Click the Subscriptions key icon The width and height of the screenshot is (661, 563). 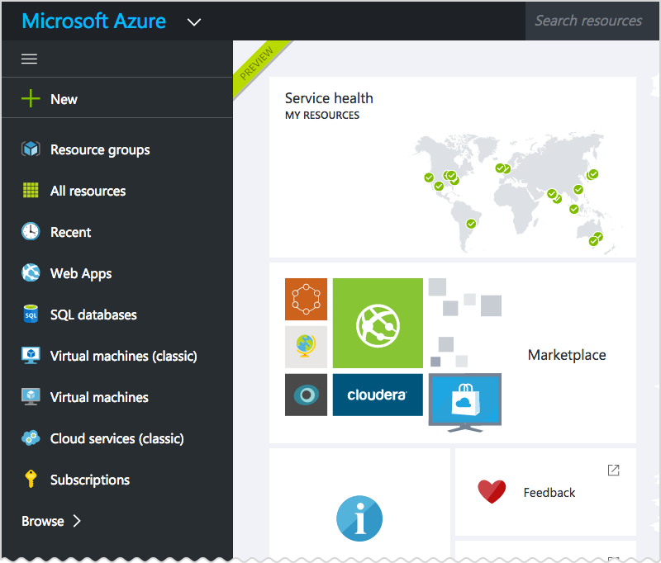(x=31, y=480)
